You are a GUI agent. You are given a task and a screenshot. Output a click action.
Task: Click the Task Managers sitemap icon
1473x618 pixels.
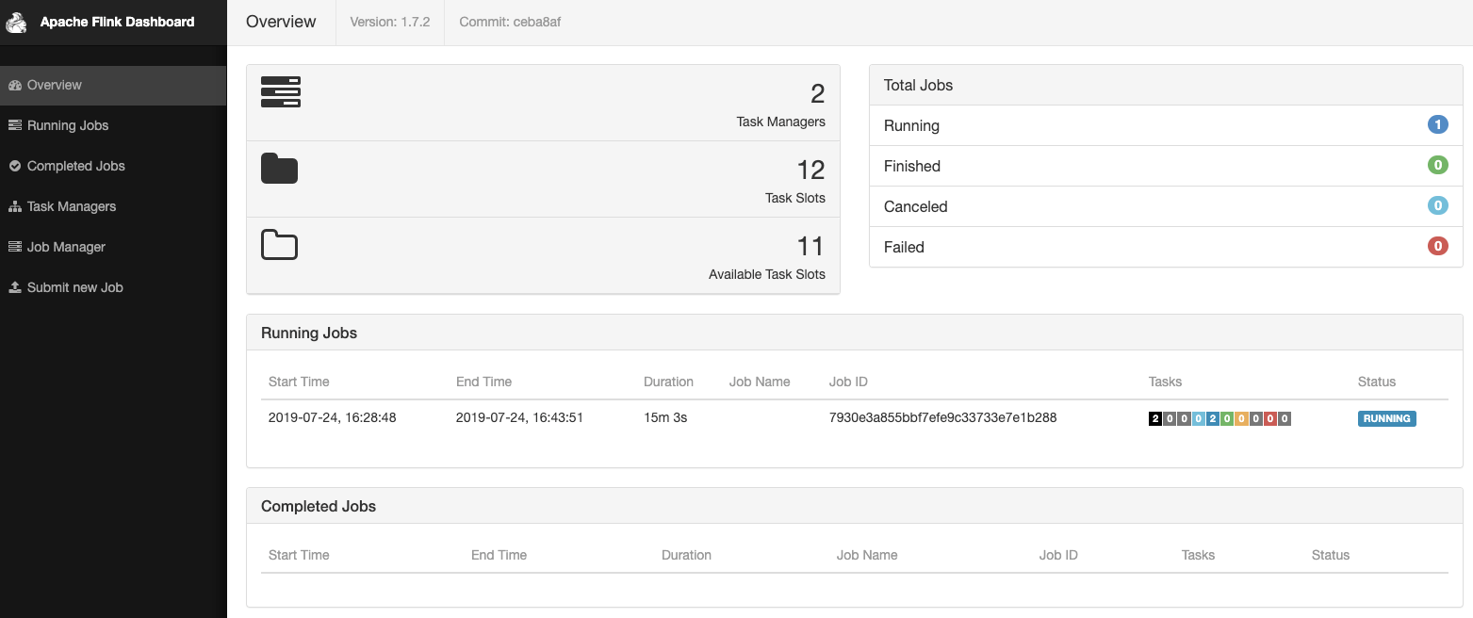(14, 206)
